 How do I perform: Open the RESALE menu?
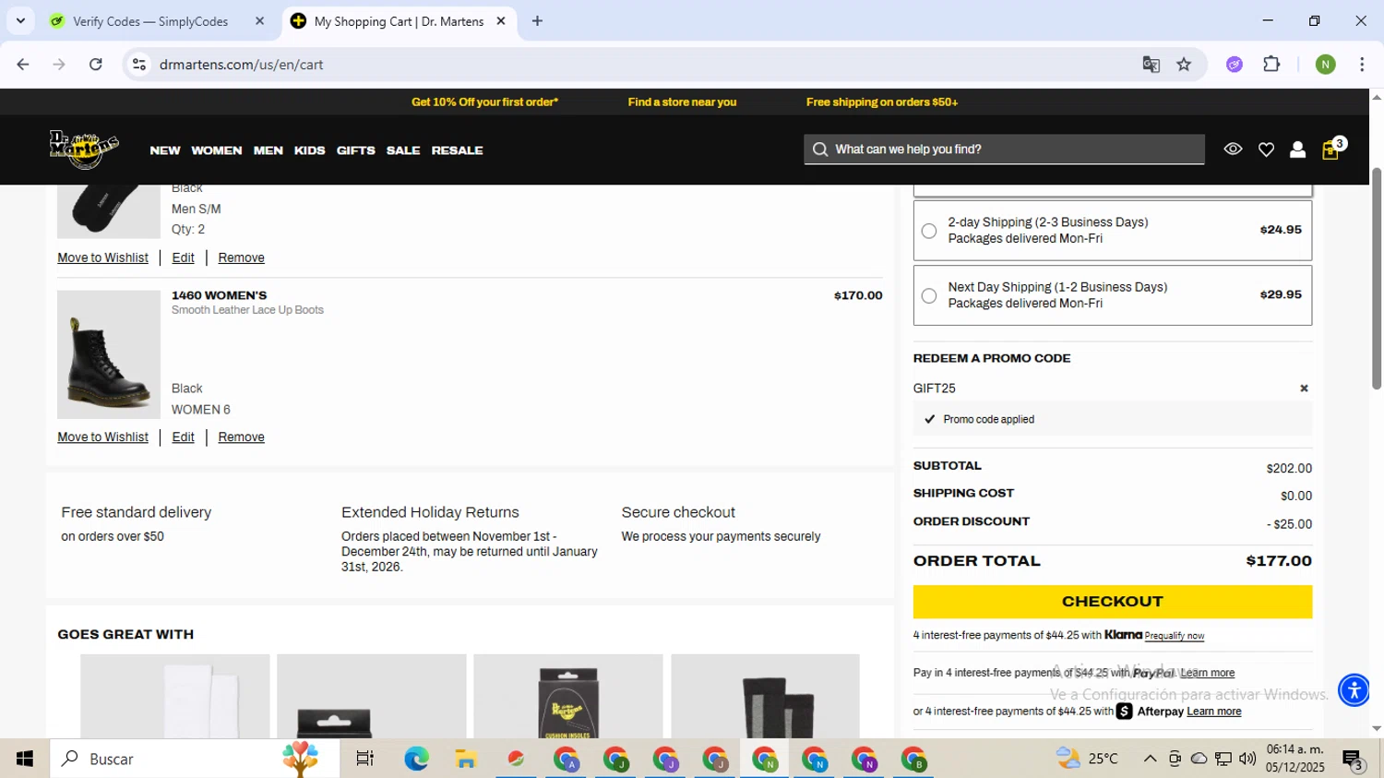458,150
